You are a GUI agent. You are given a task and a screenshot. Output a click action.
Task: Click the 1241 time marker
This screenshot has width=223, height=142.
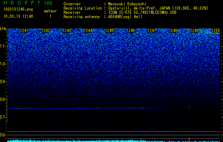(24, 31)
